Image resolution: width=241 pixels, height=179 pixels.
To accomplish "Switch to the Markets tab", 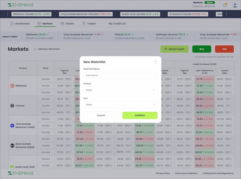I will pos(45,24).
